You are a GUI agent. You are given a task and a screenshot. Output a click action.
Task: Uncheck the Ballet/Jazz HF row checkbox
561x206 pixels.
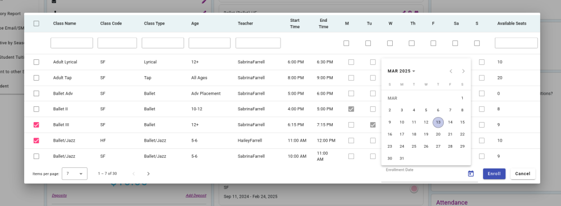click(x=36, y=141)
